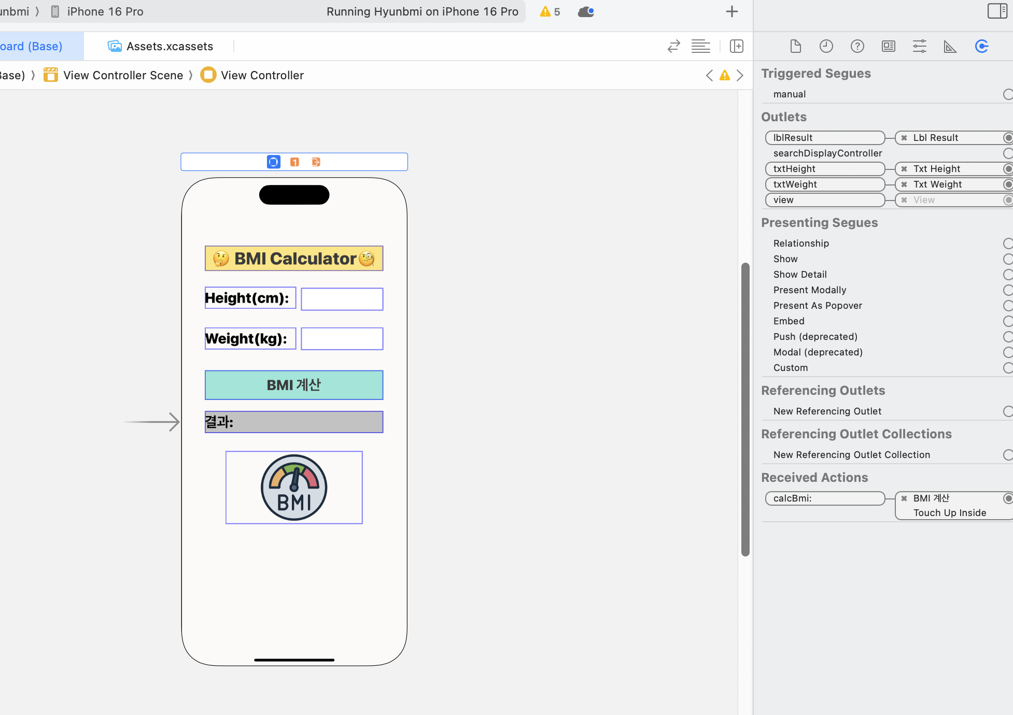Open the adjust editor options lines icon
The height and width of the screenshot is (715, 1013).
tap(700, 46)
